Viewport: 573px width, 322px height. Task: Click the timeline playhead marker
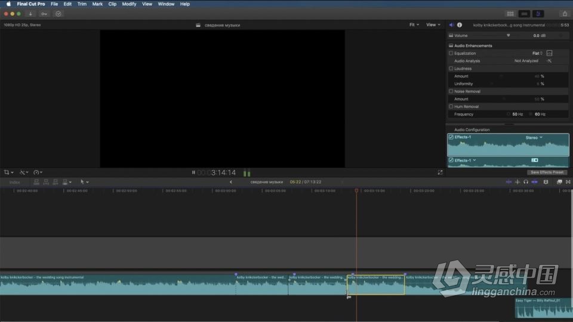click(357, 191)
